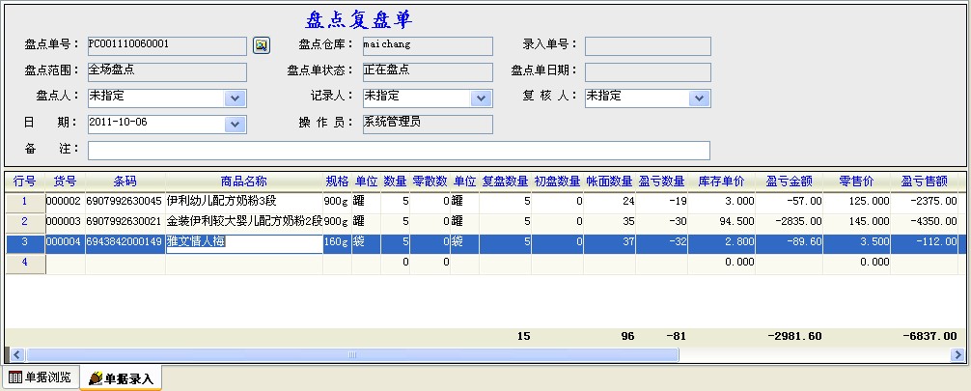Click the 复盘数量 column header
The height and width of the screenshot is (391, 971).
click(x=505, y=182)
